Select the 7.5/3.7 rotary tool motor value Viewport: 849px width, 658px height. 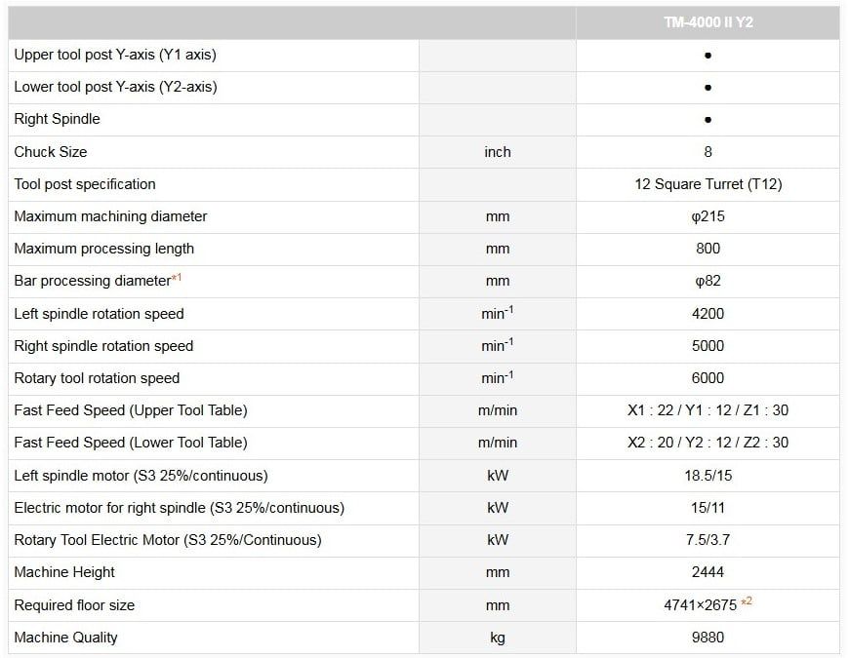(707, 540)
